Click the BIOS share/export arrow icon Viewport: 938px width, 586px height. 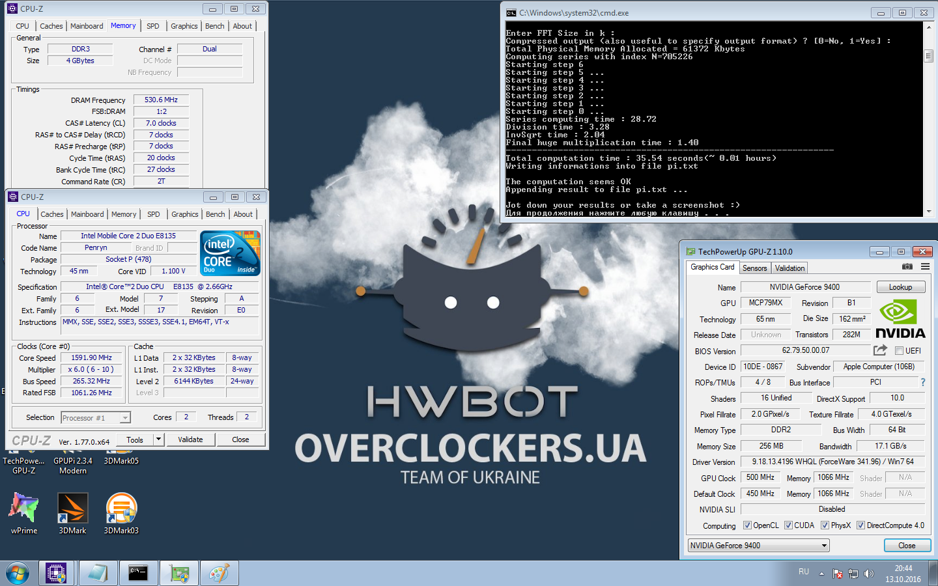(x=880, y=350)
